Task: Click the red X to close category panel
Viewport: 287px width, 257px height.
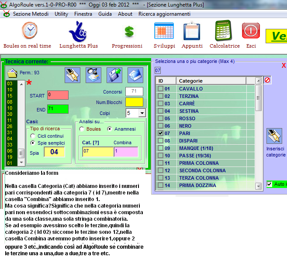Action: tap(284, 66)
